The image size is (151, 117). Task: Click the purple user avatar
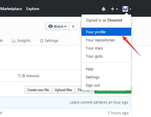(125, 9)
